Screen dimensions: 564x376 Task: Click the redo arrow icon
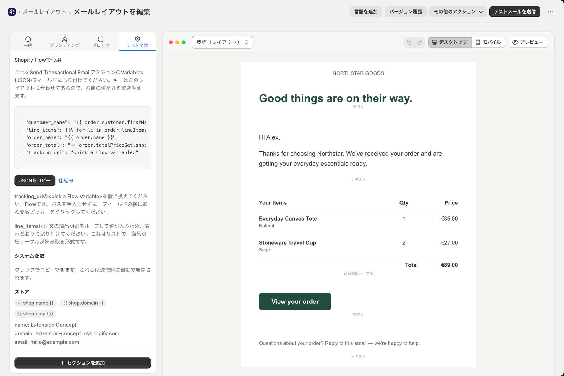click(419, 42)
